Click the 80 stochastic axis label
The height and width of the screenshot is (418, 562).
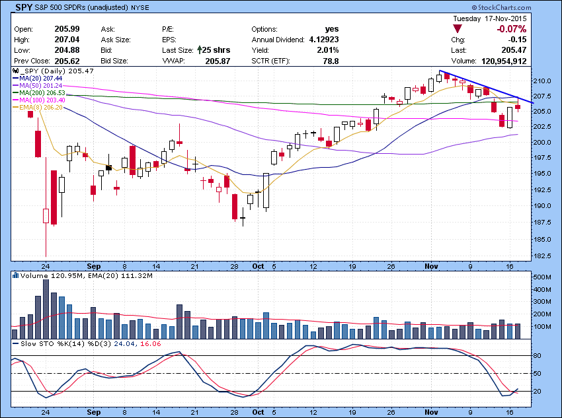[538, 355]
